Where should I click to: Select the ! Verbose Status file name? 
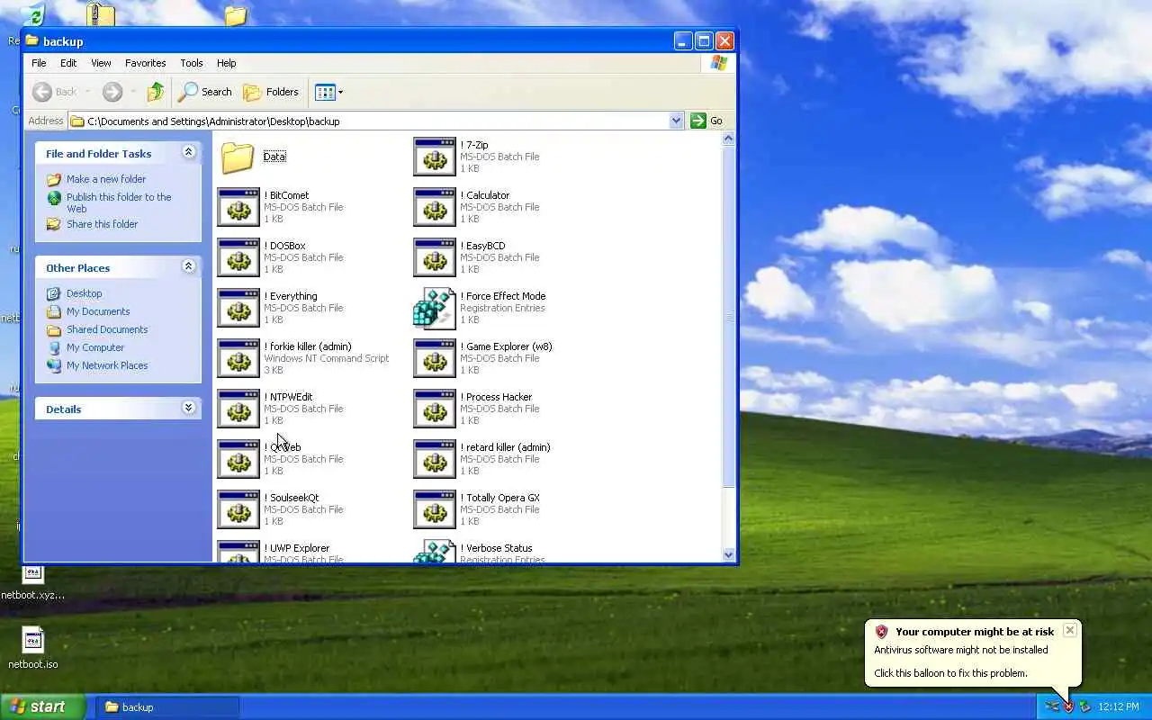pos(496,548)
